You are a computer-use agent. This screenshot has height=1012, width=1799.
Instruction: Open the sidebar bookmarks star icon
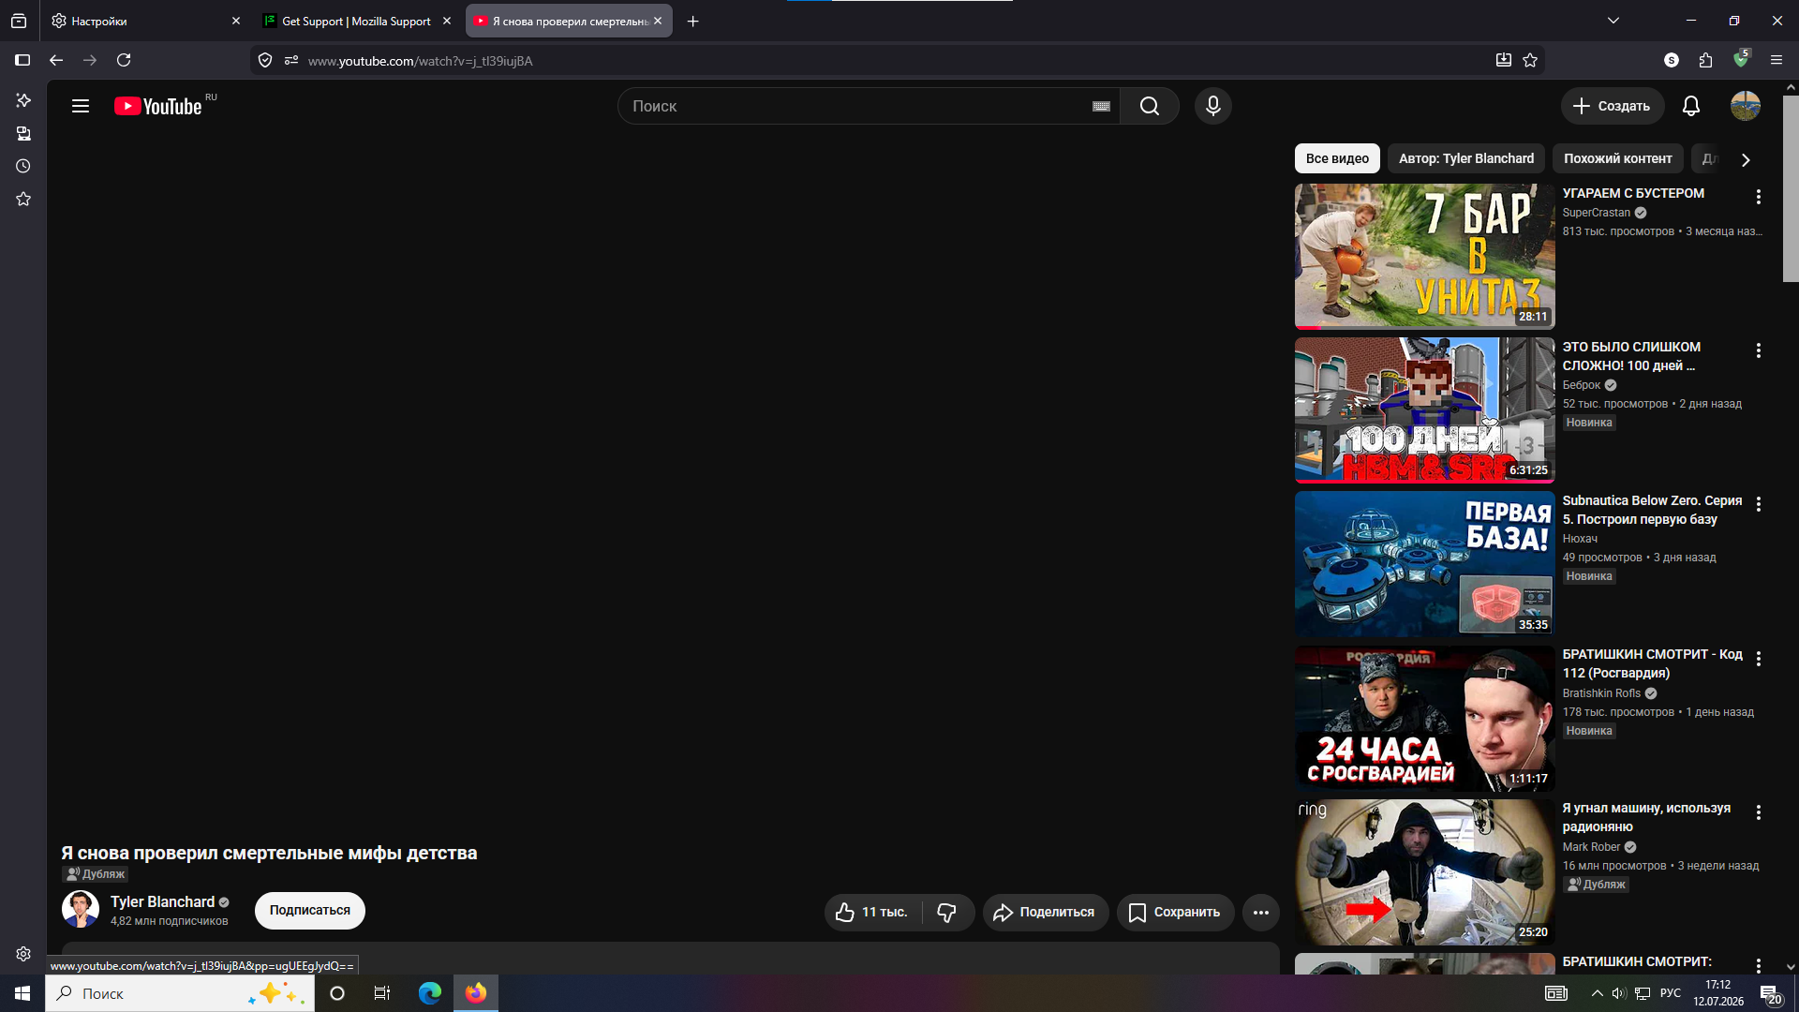(x=23, y=199)
